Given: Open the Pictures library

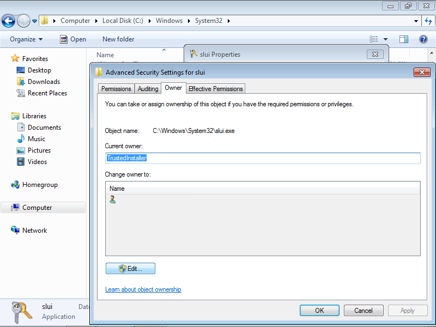Looking at the screenshot, I should [39, 150].
